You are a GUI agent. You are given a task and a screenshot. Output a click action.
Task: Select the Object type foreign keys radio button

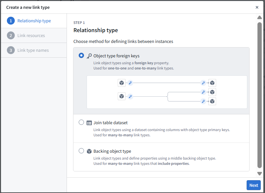(81, 56)
